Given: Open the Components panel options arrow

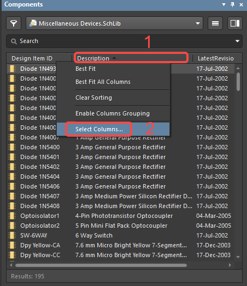Looking at the screenshot, I should coord(224,4).
